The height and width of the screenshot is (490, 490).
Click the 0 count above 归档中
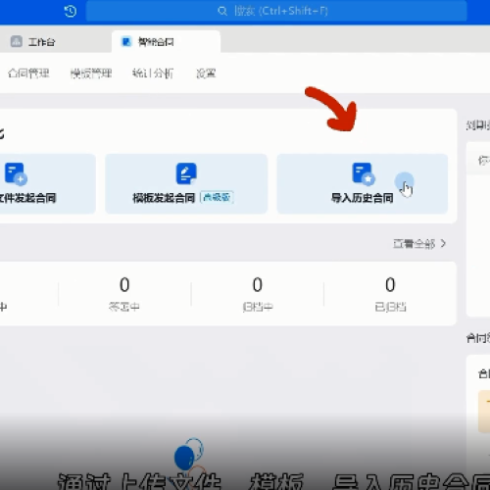coord(258,284)
